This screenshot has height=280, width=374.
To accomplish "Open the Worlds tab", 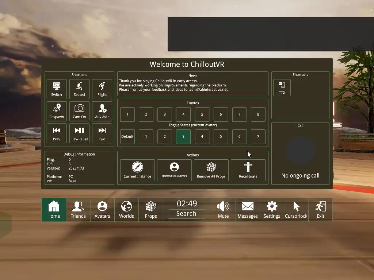I will tap(126, 210).
